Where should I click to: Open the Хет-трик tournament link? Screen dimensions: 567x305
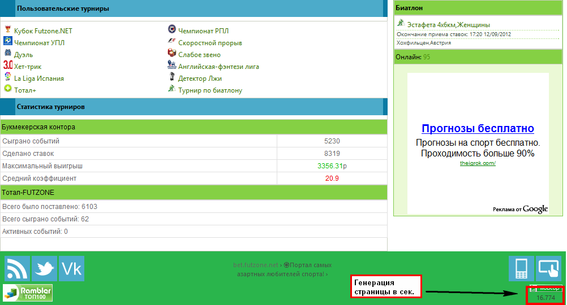28,67
